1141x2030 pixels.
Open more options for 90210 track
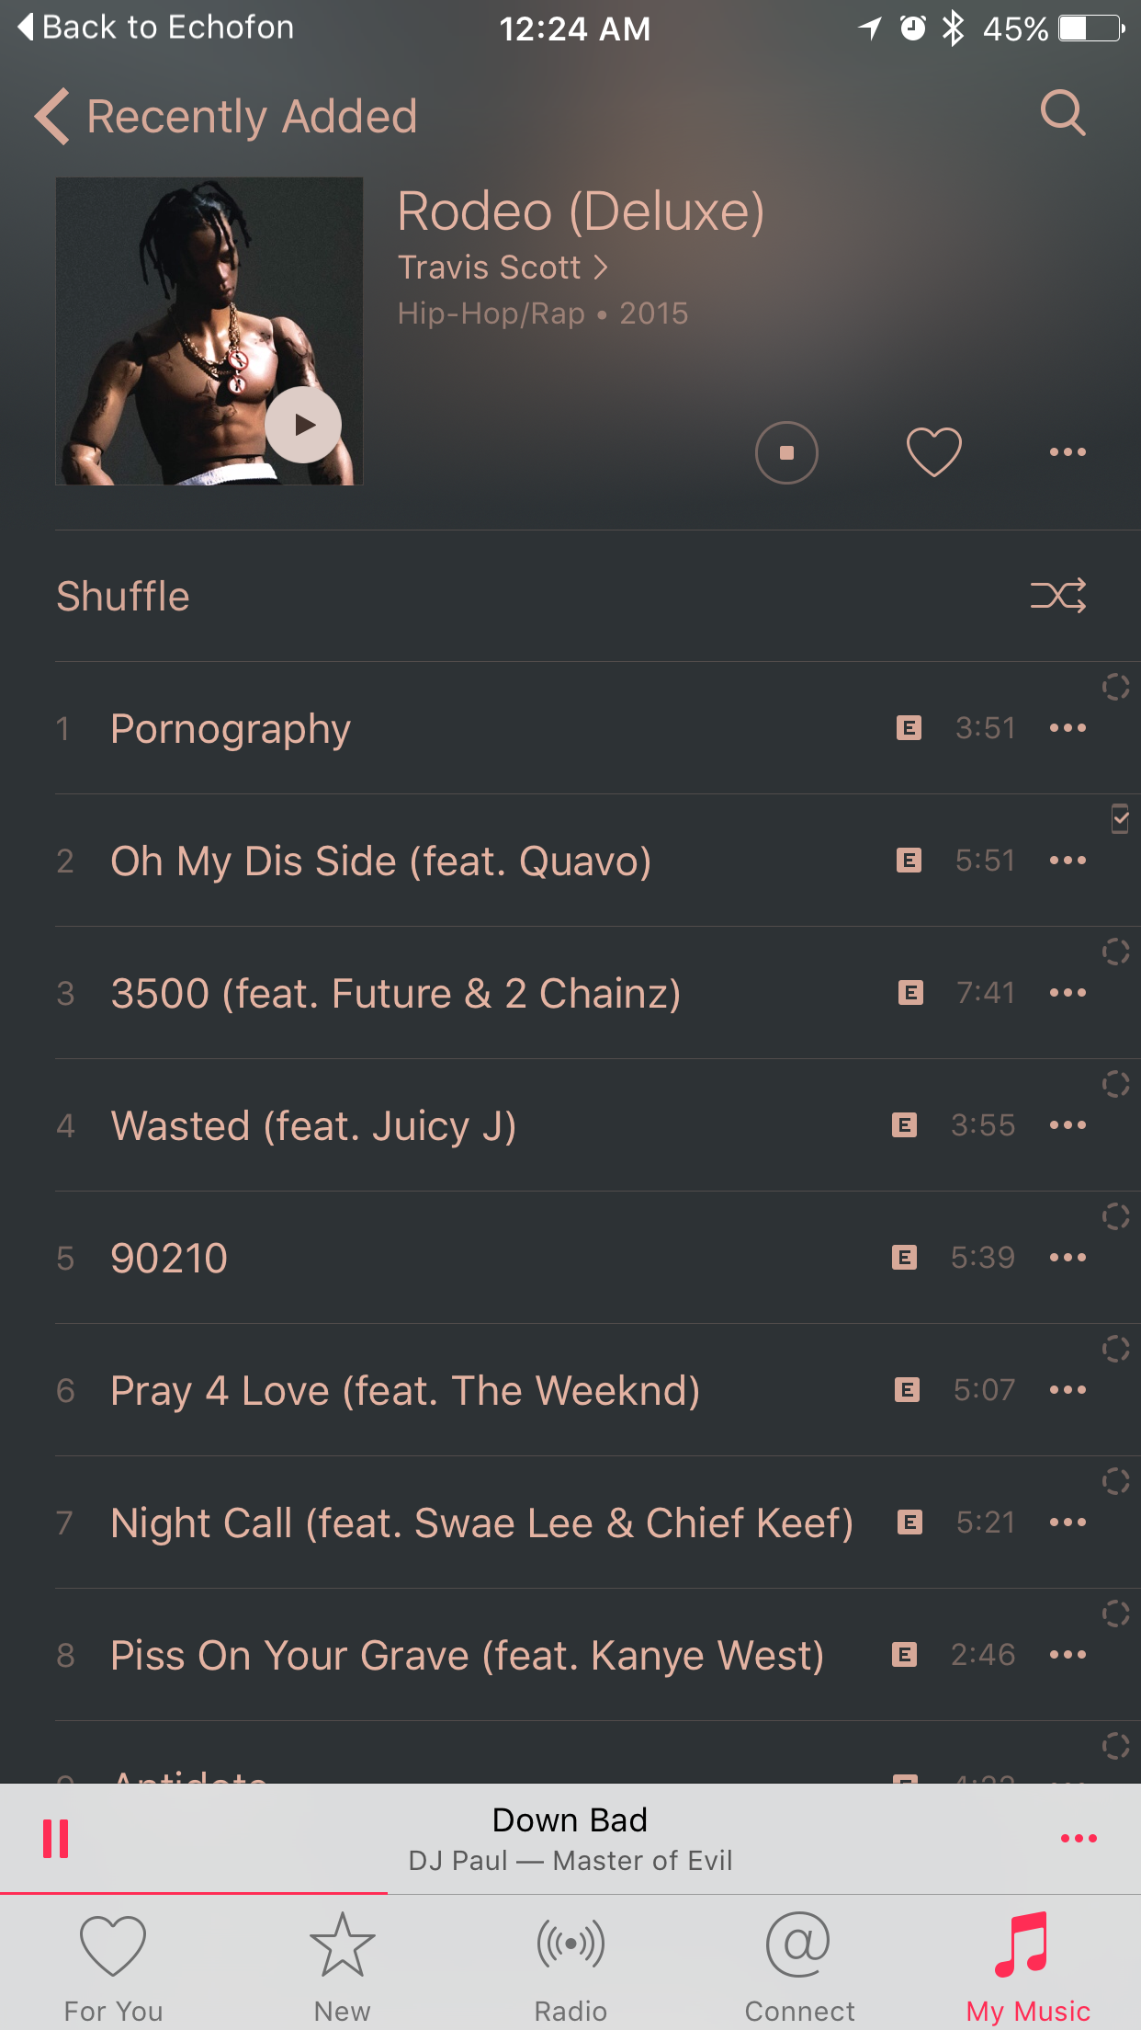pos(1068,1258)
